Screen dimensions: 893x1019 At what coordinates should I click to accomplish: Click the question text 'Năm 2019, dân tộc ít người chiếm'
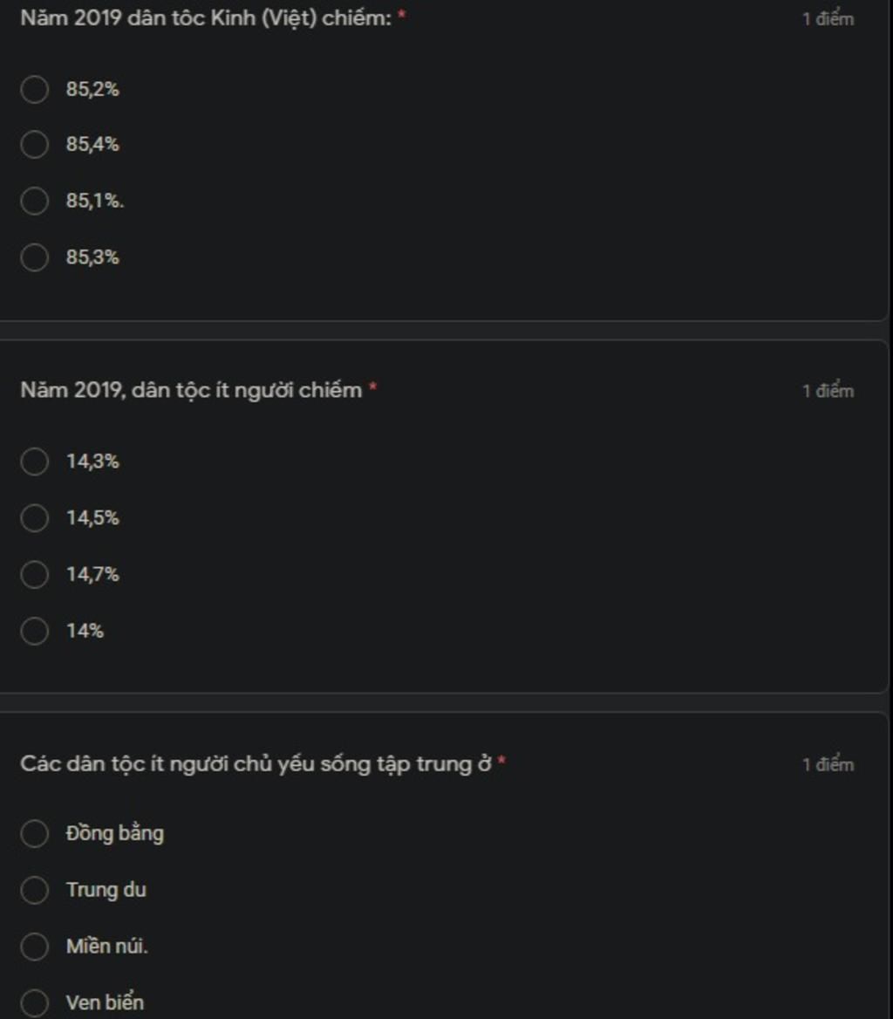191,390
